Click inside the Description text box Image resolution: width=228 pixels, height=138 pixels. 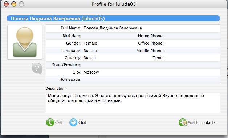coord(133,103)
